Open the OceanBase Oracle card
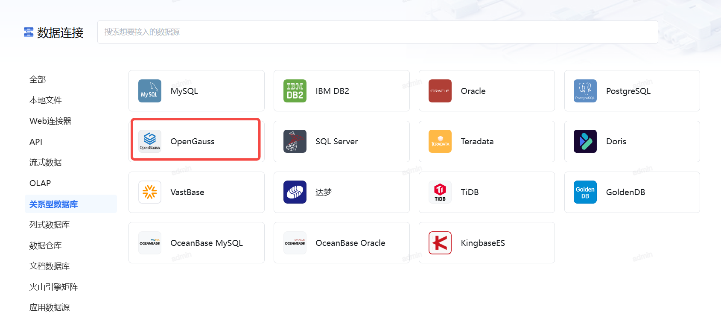 click(x=342, y=243)
